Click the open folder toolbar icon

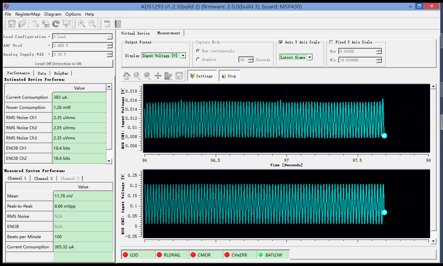coord(22,24)
